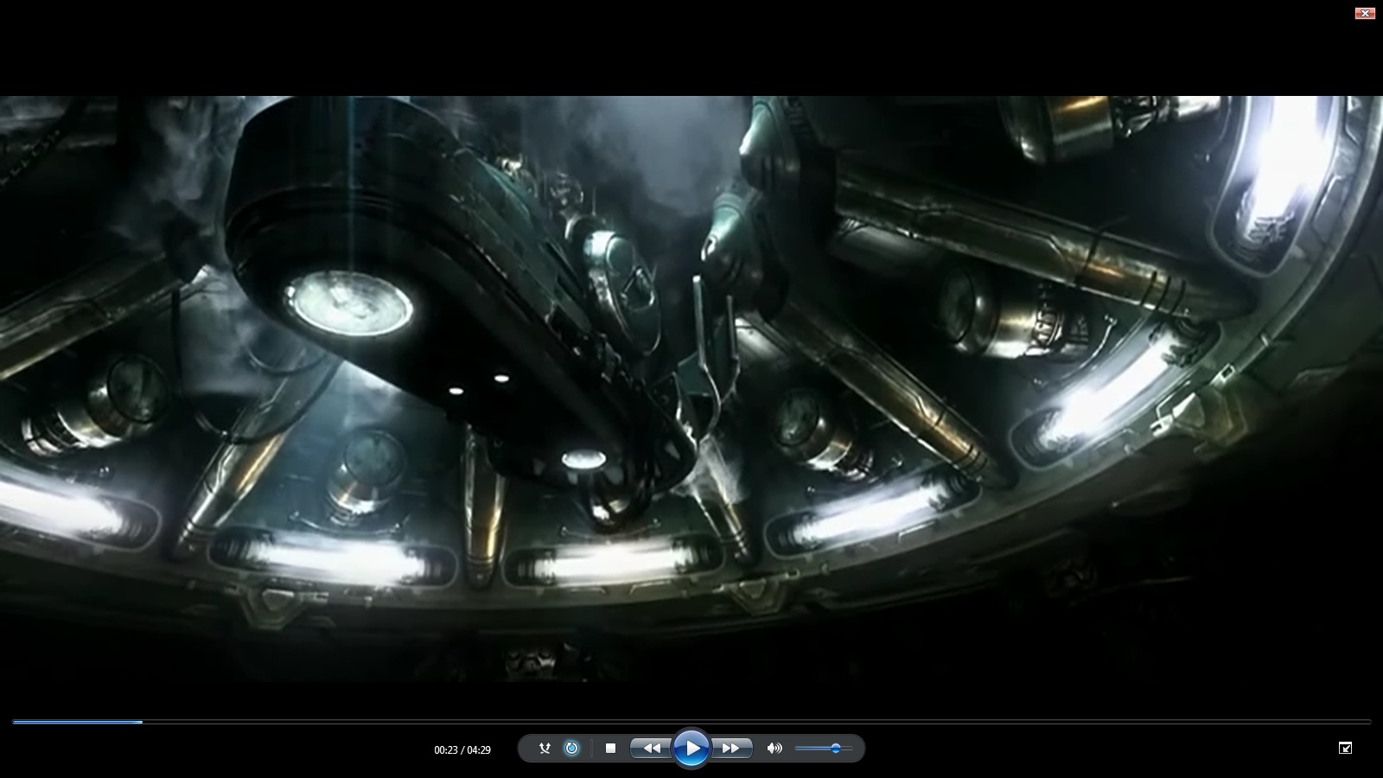Image resolution: width=1383 pixels, height=778 pixels.
Task: Mute the speaker volume
Action: 774,749
